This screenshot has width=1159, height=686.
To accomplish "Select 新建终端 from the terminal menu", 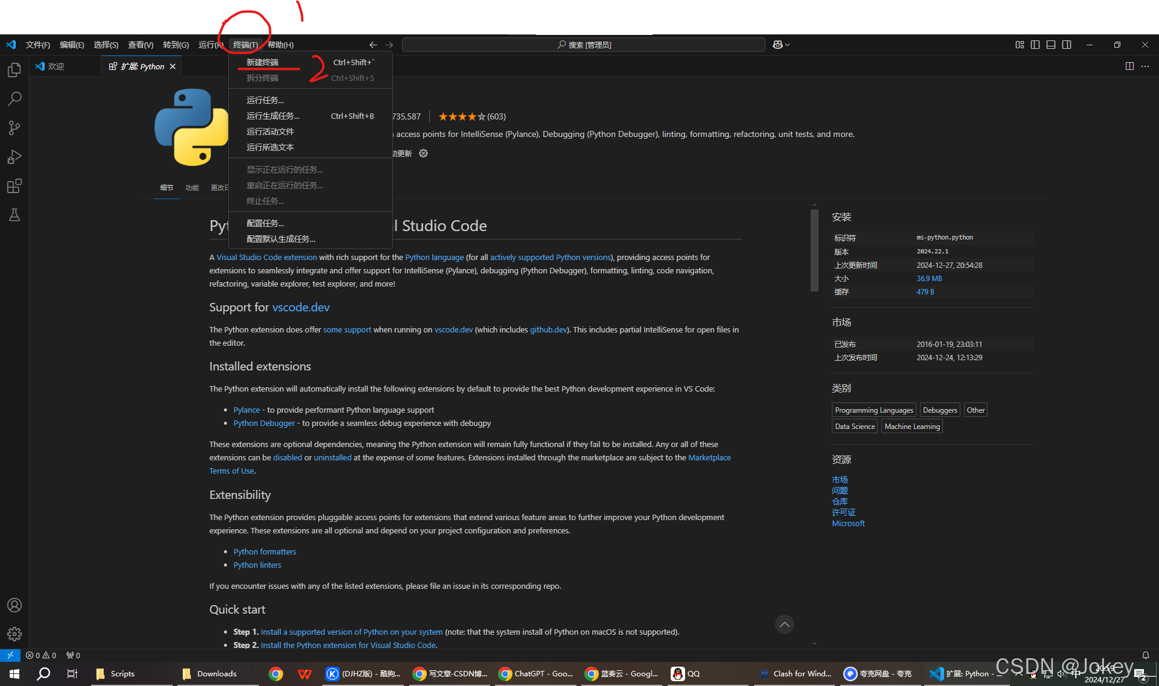I will point(310,62).
